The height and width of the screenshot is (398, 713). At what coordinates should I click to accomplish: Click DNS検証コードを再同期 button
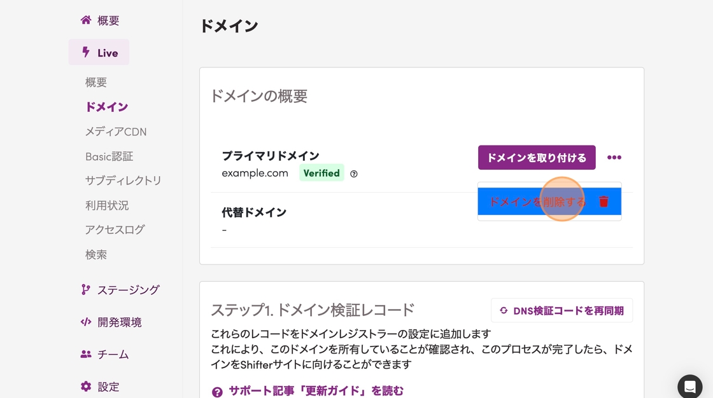(561, 311)
